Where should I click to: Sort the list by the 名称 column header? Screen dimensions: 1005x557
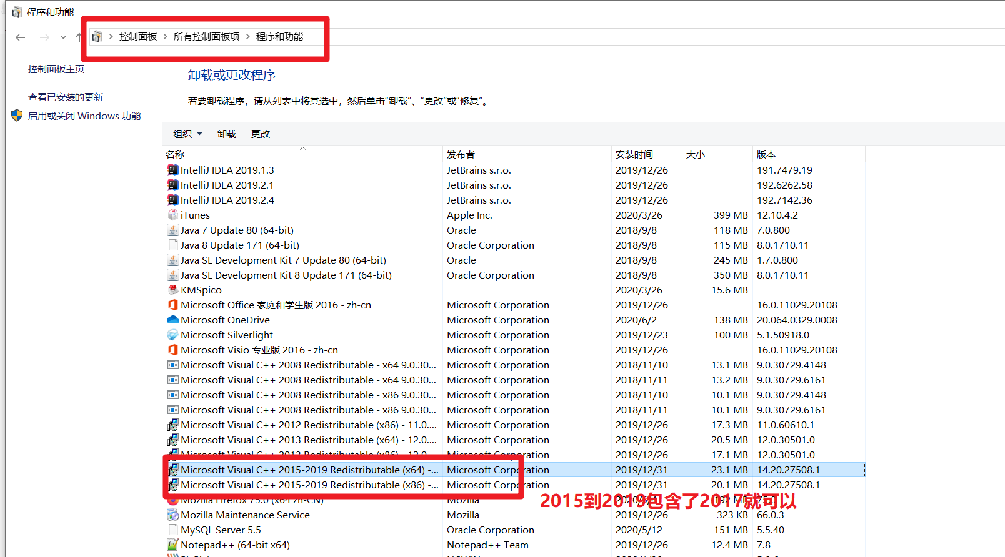click(x=302, y=154)
